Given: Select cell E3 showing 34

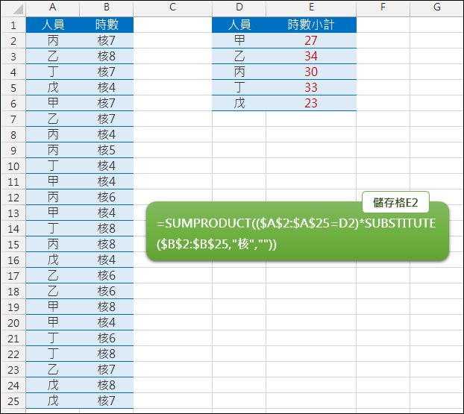Looking at the screenshot, I should (x=311, y=56).
